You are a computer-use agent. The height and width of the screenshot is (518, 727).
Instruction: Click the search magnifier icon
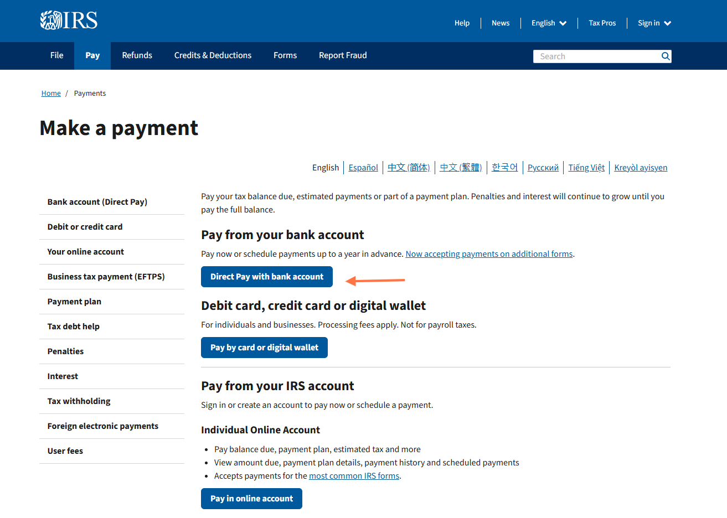point(666,56)
